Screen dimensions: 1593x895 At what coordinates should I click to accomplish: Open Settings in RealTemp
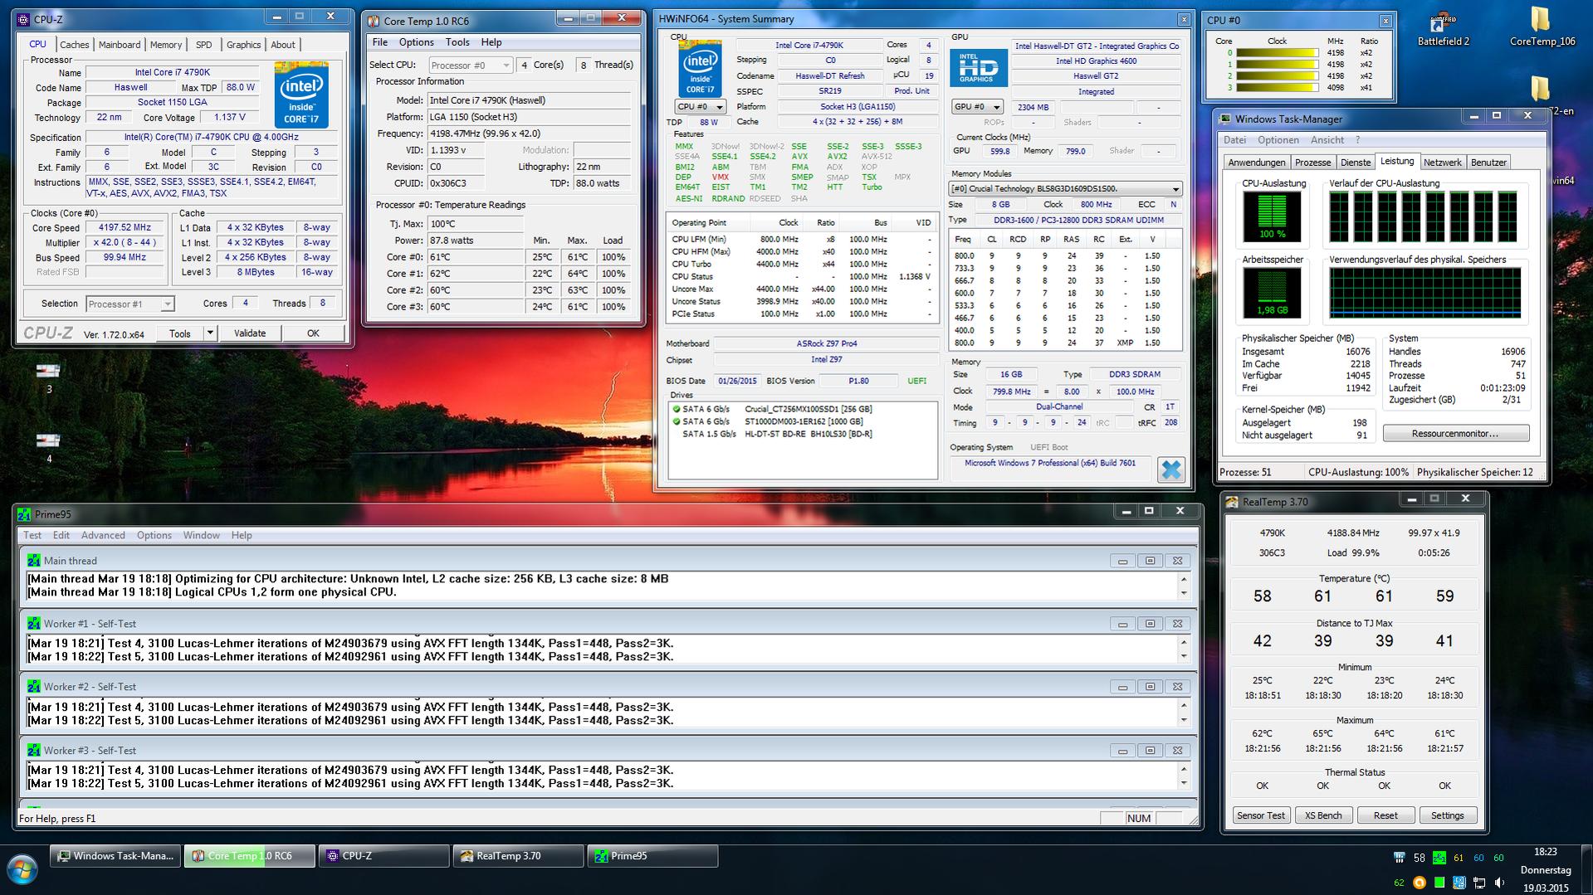1448,815
